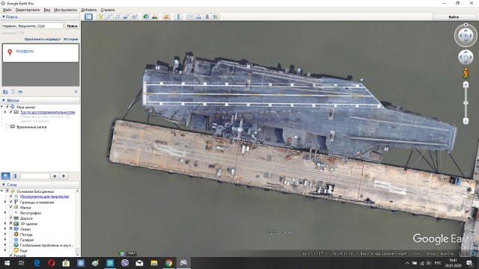Image resolution: width=479 pixels, height=269 pixels.
Task: Record a tour using the toolbar icon
Action: 134,16
